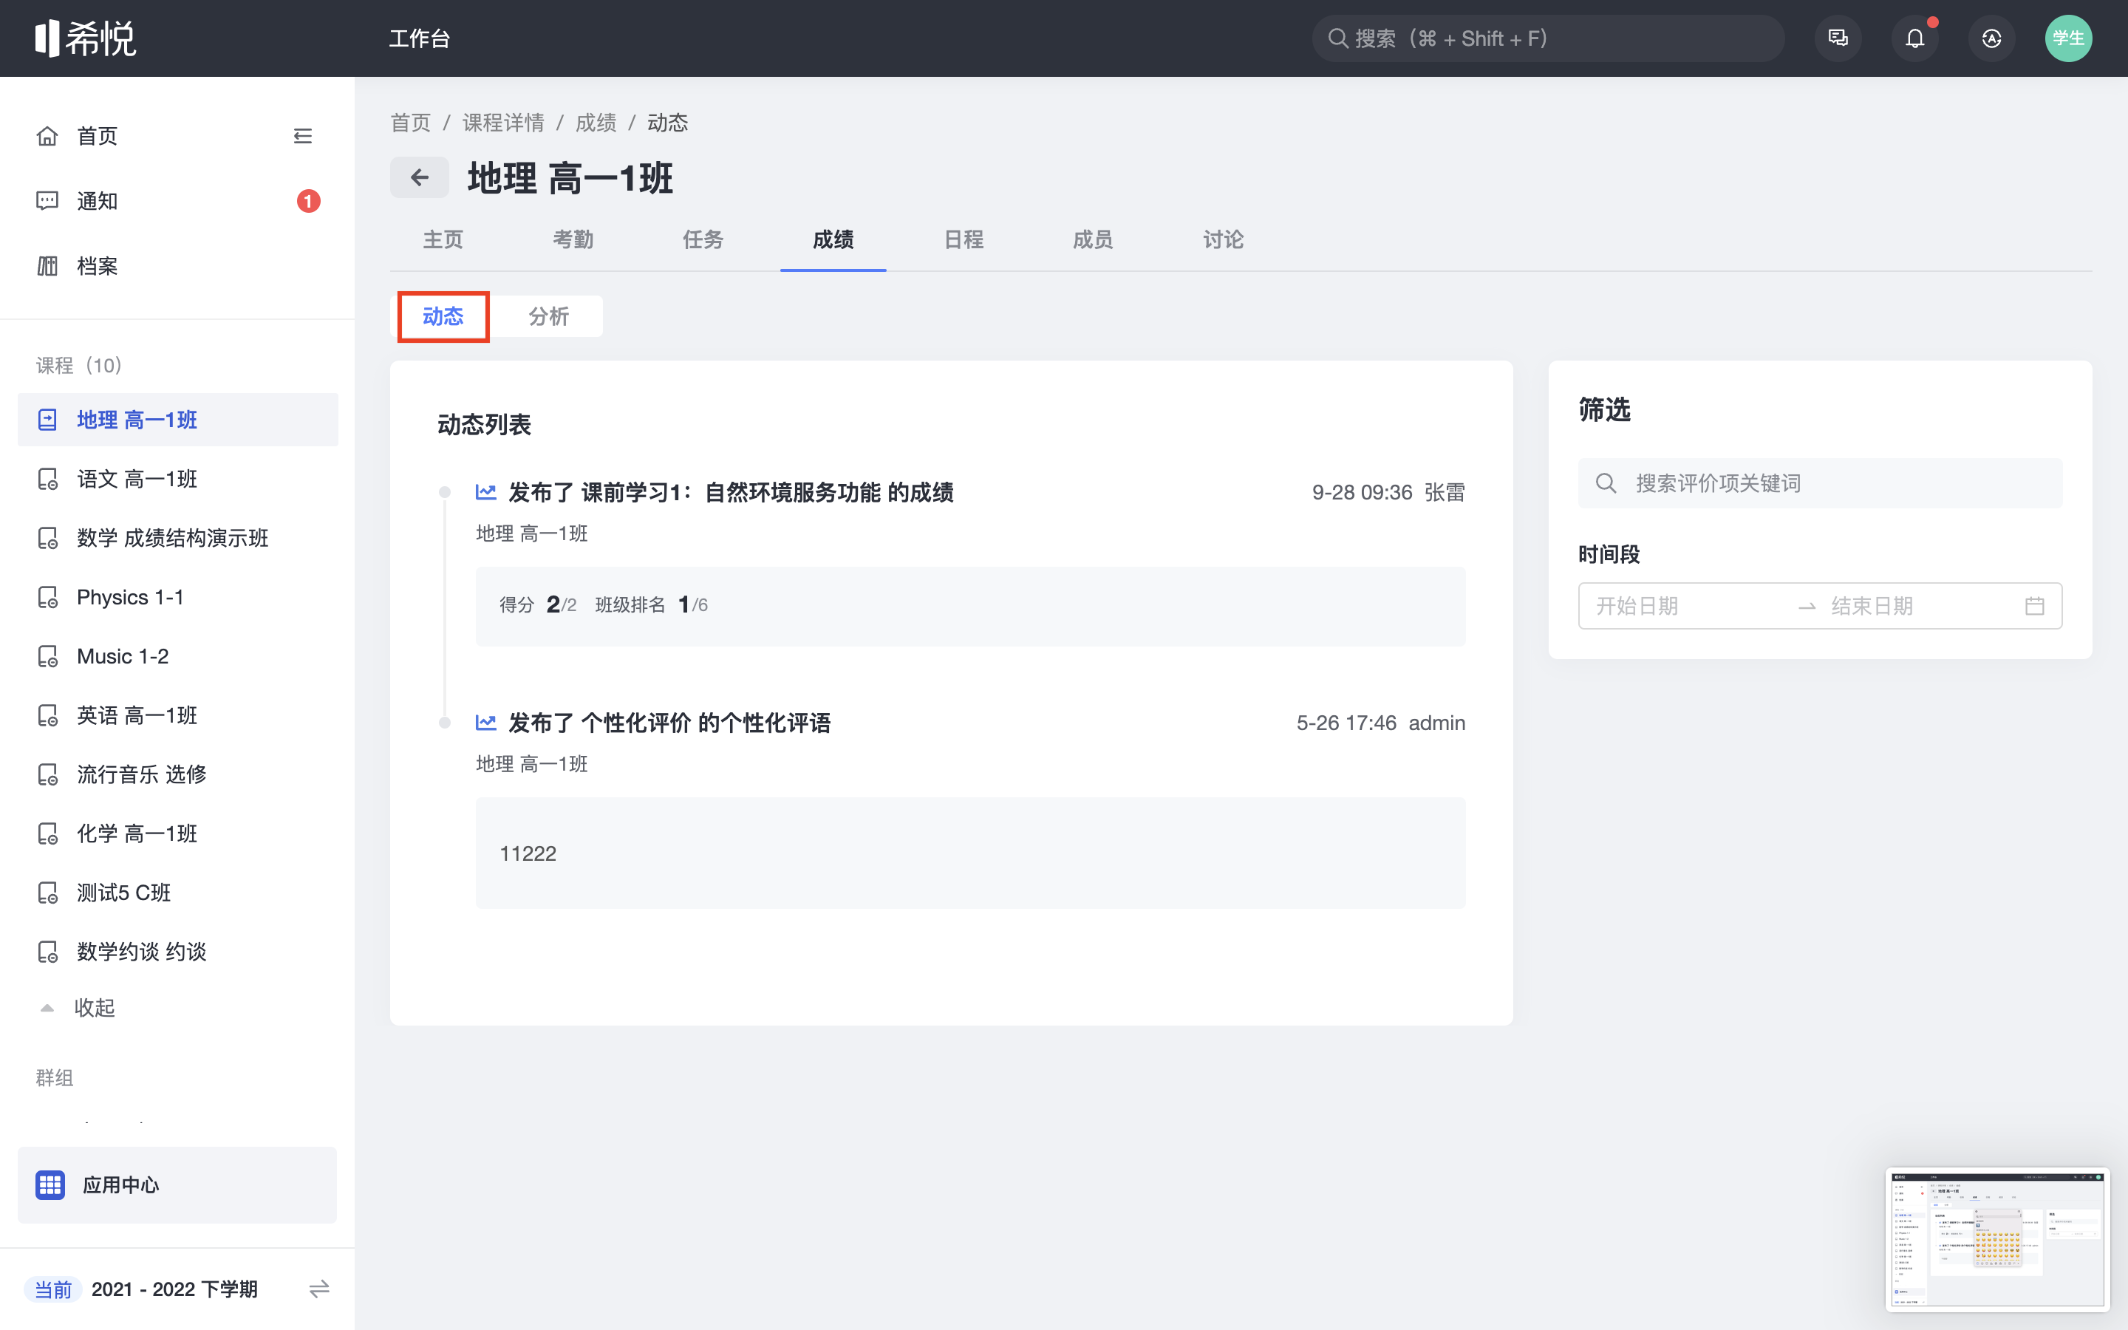Click the calendar icon in date range
This screenshot has height=1330, width=2128.
click(2034, 606)
